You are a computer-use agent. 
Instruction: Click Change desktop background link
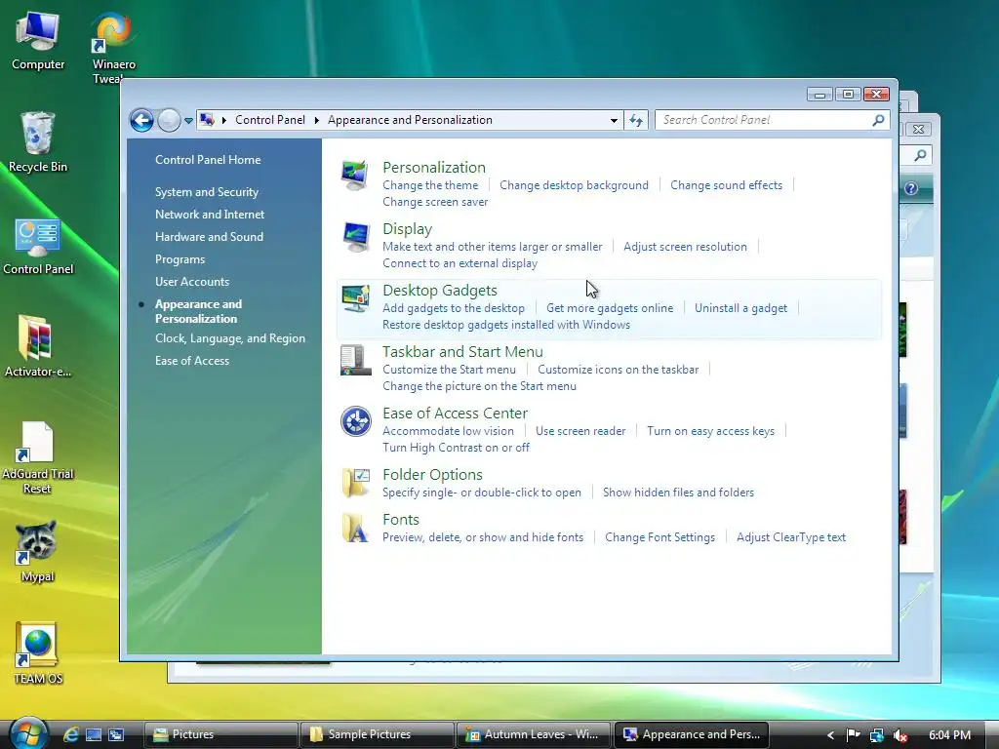pos(574,185)
